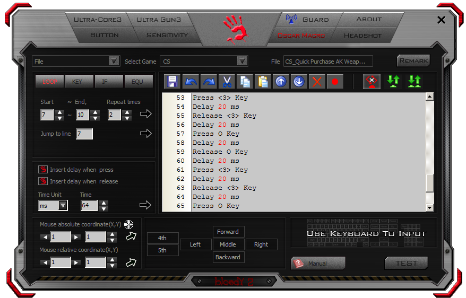Click the Middle mouse button
Screen dimensions: 466x298
(x=228, y=244)
